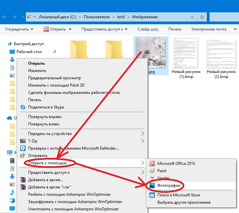Choose Изменить in the context menu
The width and height of the screenshot is (239, 213).
[x=82, y=71]
